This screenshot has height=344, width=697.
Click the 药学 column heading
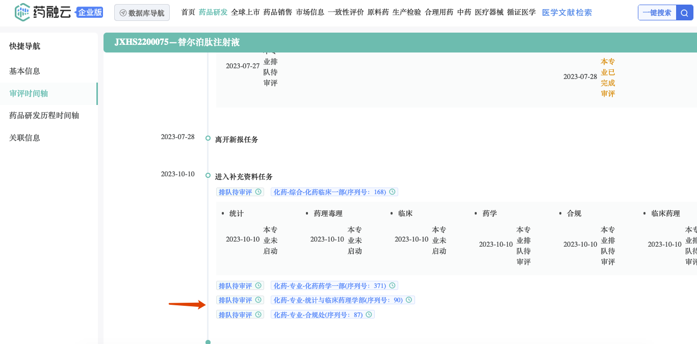tap(490, 214)
